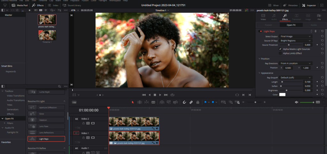Click the speaker mute icon

(296, 102)
